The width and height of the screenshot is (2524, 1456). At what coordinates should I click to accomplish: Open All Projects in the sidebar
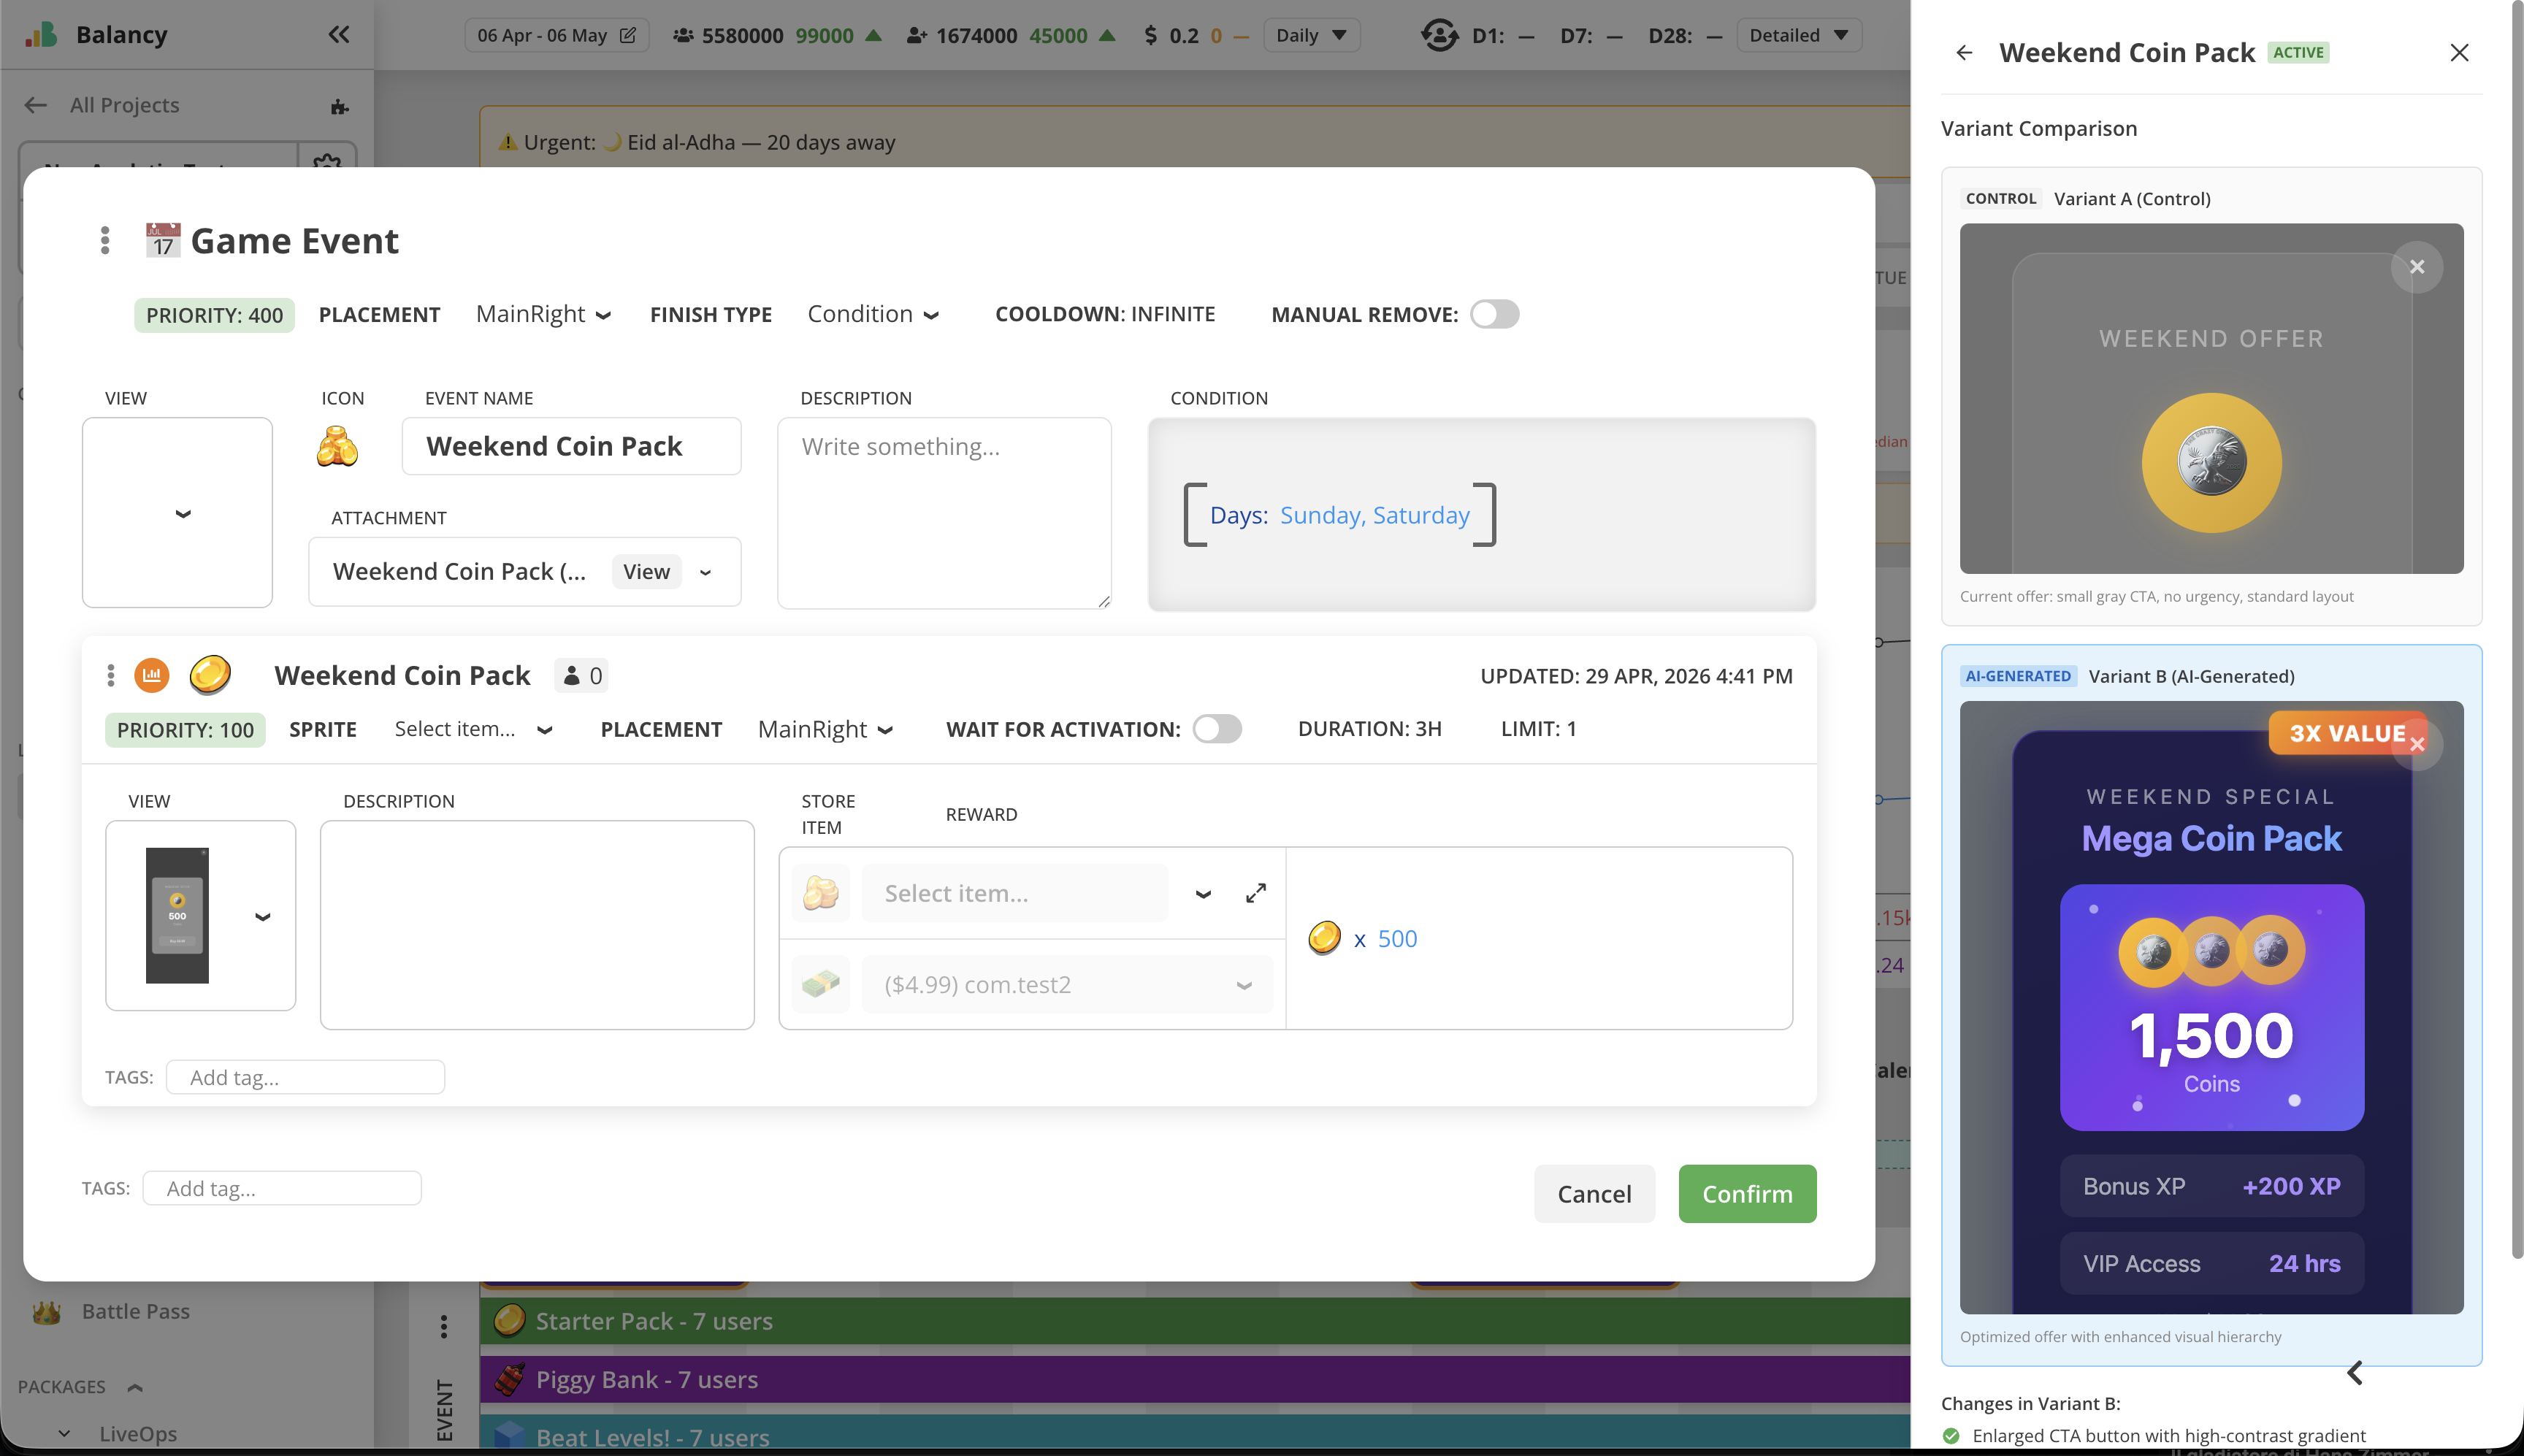(125, 105)
